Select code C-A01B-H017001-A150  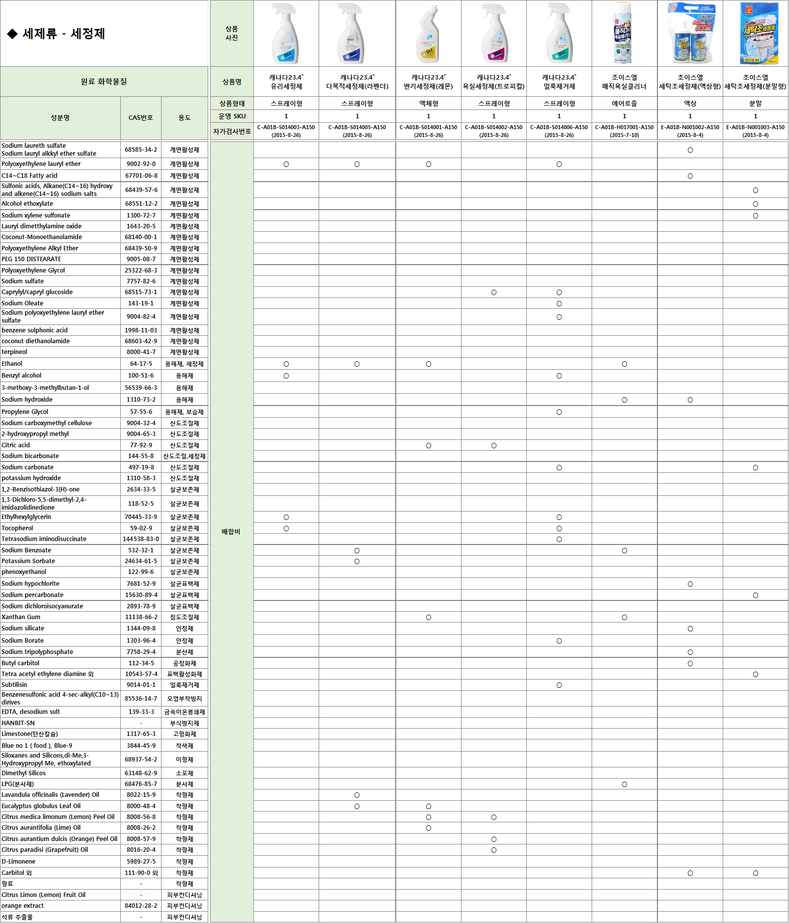pyautogui.click(x=624, y=127)
